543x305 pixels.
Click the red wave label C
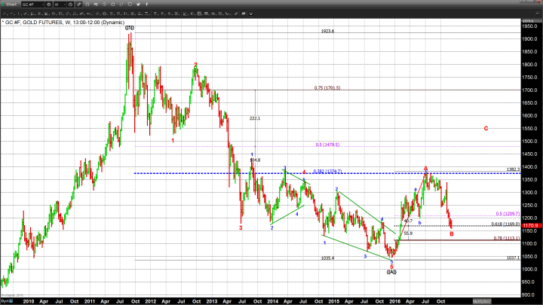(x=486, y=129)
